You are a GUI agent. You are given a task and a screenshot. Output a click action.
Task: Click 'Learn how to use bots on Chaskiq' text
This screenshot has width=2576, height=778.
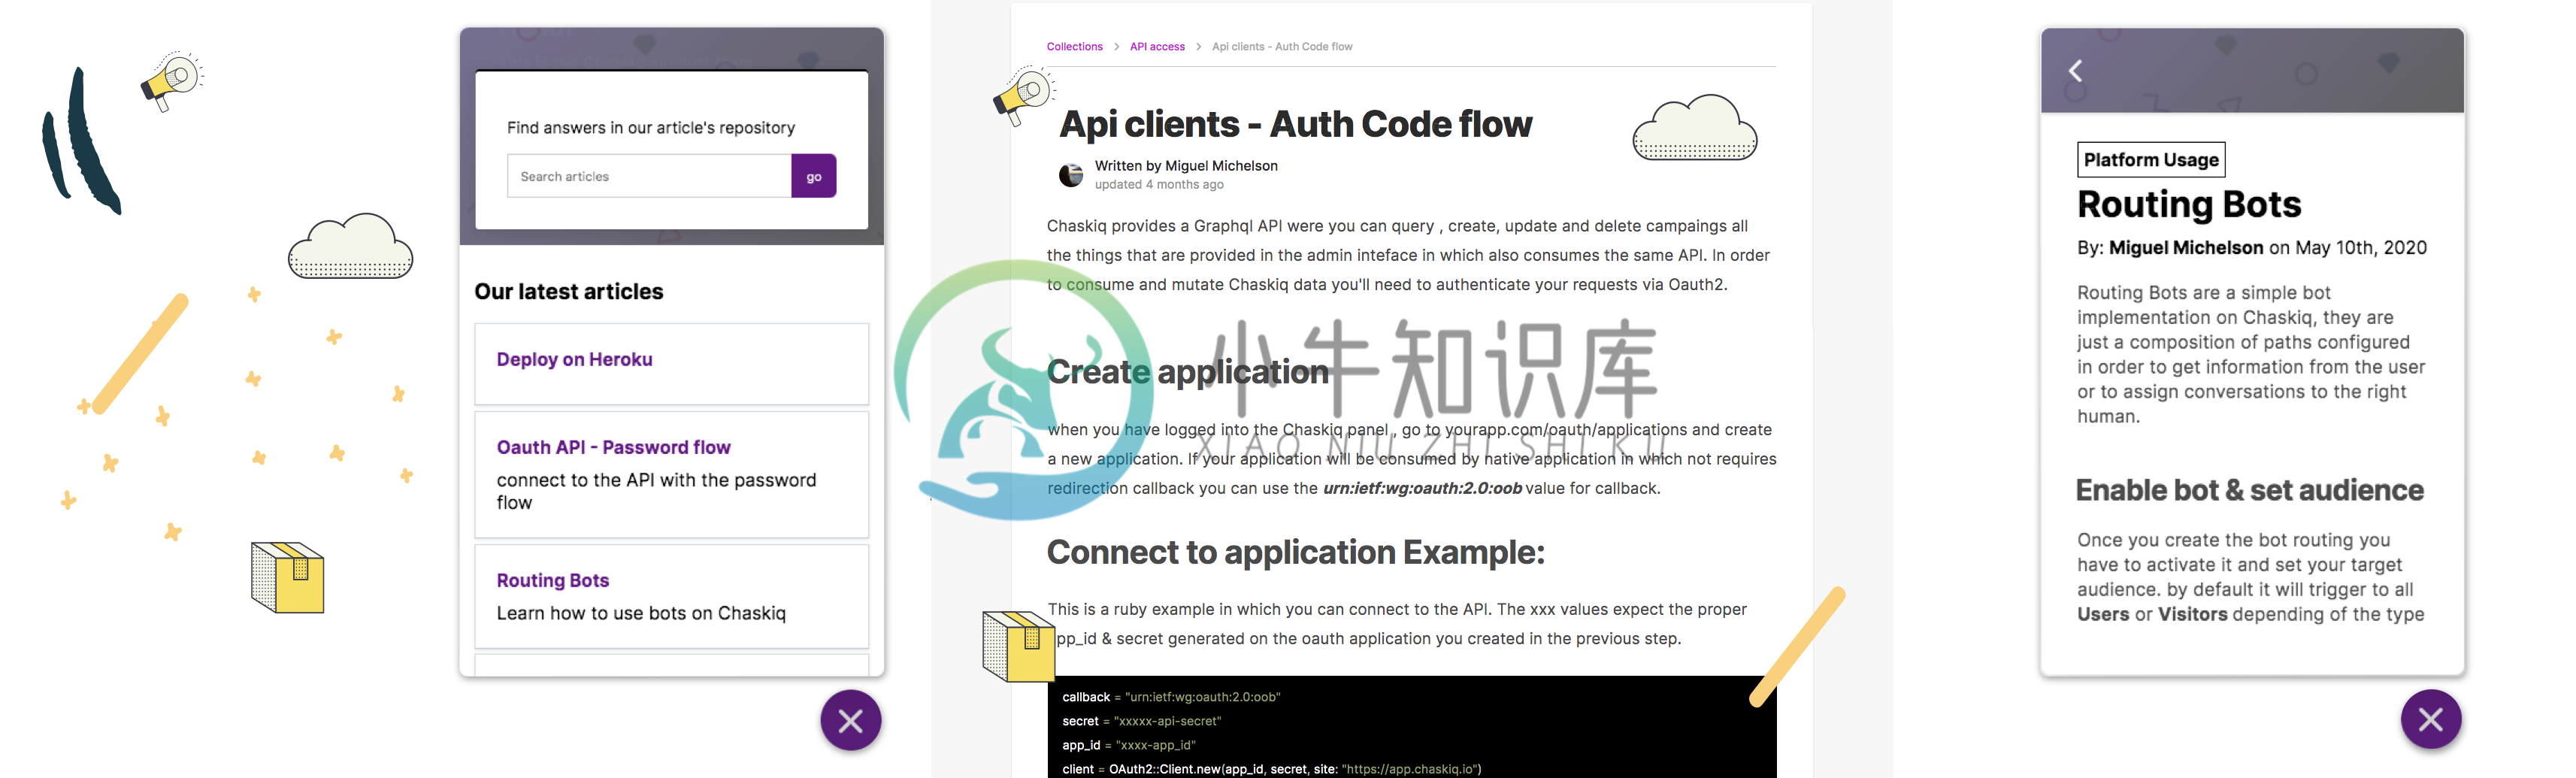pyautogui.click(x=641, y=613)
